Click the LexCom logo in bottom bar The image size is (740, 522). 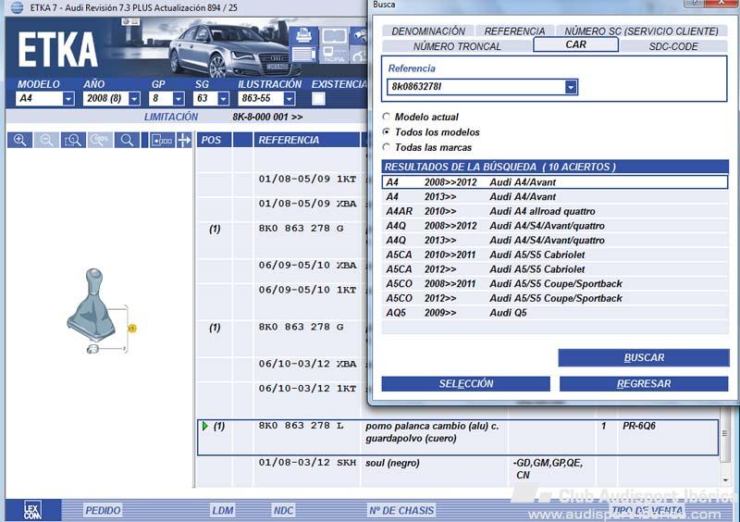coord(32,510)
